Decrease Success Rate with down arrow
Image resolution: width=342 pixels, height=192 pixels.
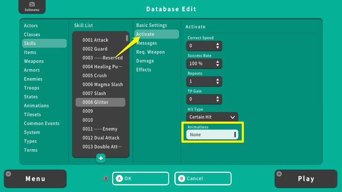click(x=218, y=65)
